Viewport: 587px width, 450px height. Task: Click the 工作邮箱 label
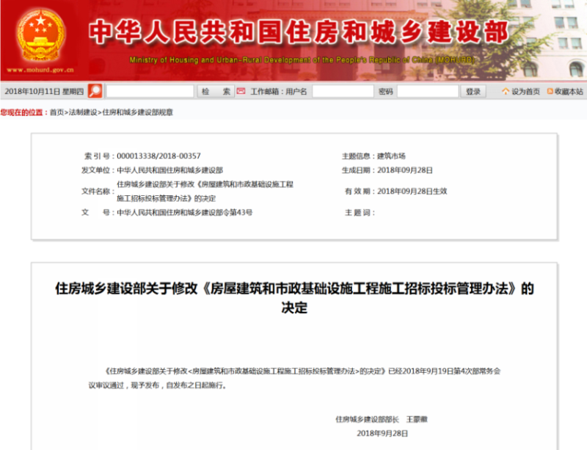click(264, 92)
